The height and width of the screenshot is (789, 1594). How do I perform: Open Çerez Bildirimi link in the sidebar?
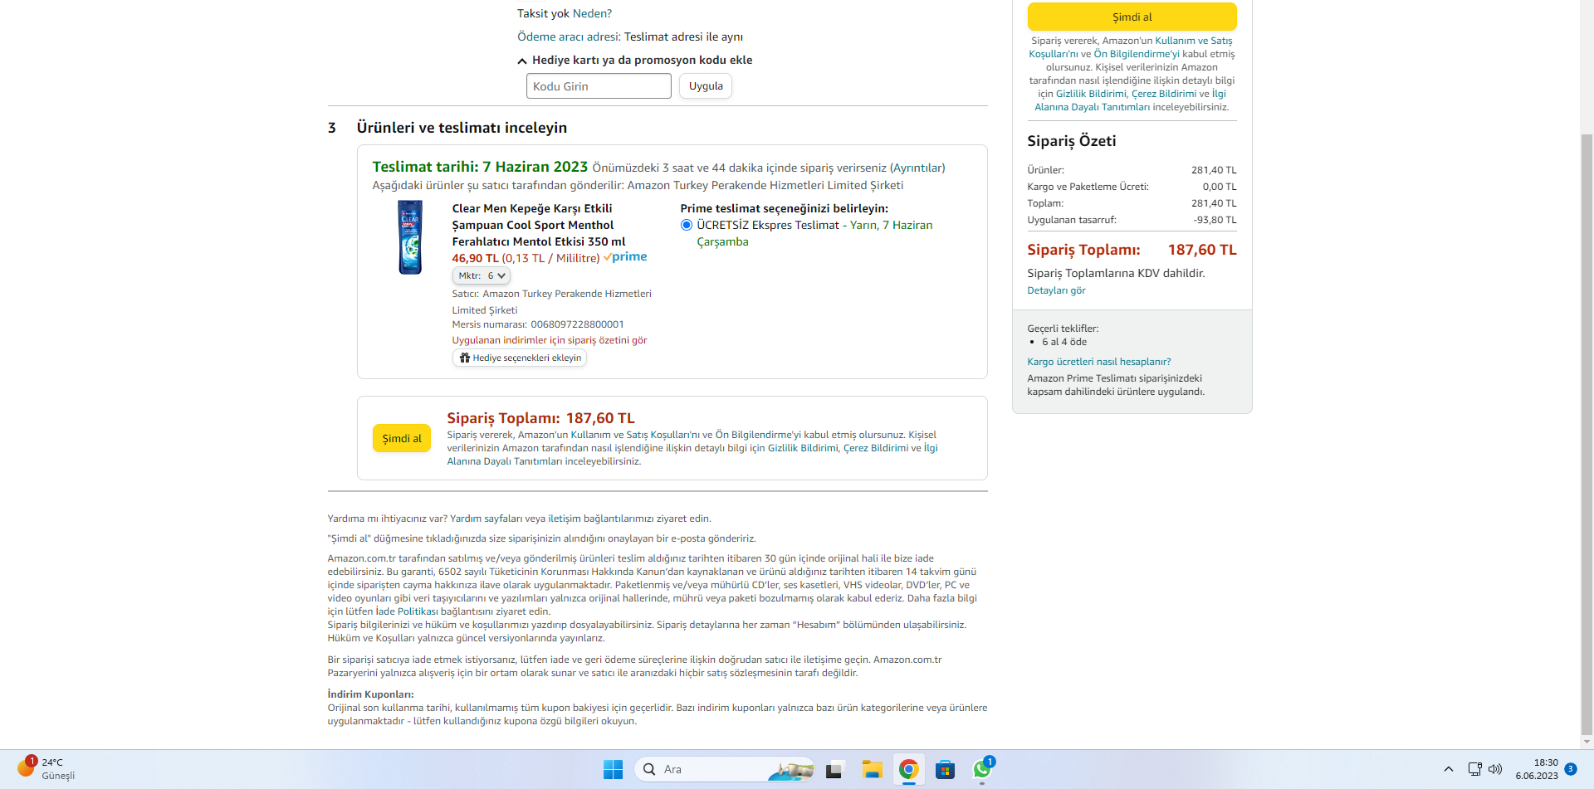pos(1164,94)
